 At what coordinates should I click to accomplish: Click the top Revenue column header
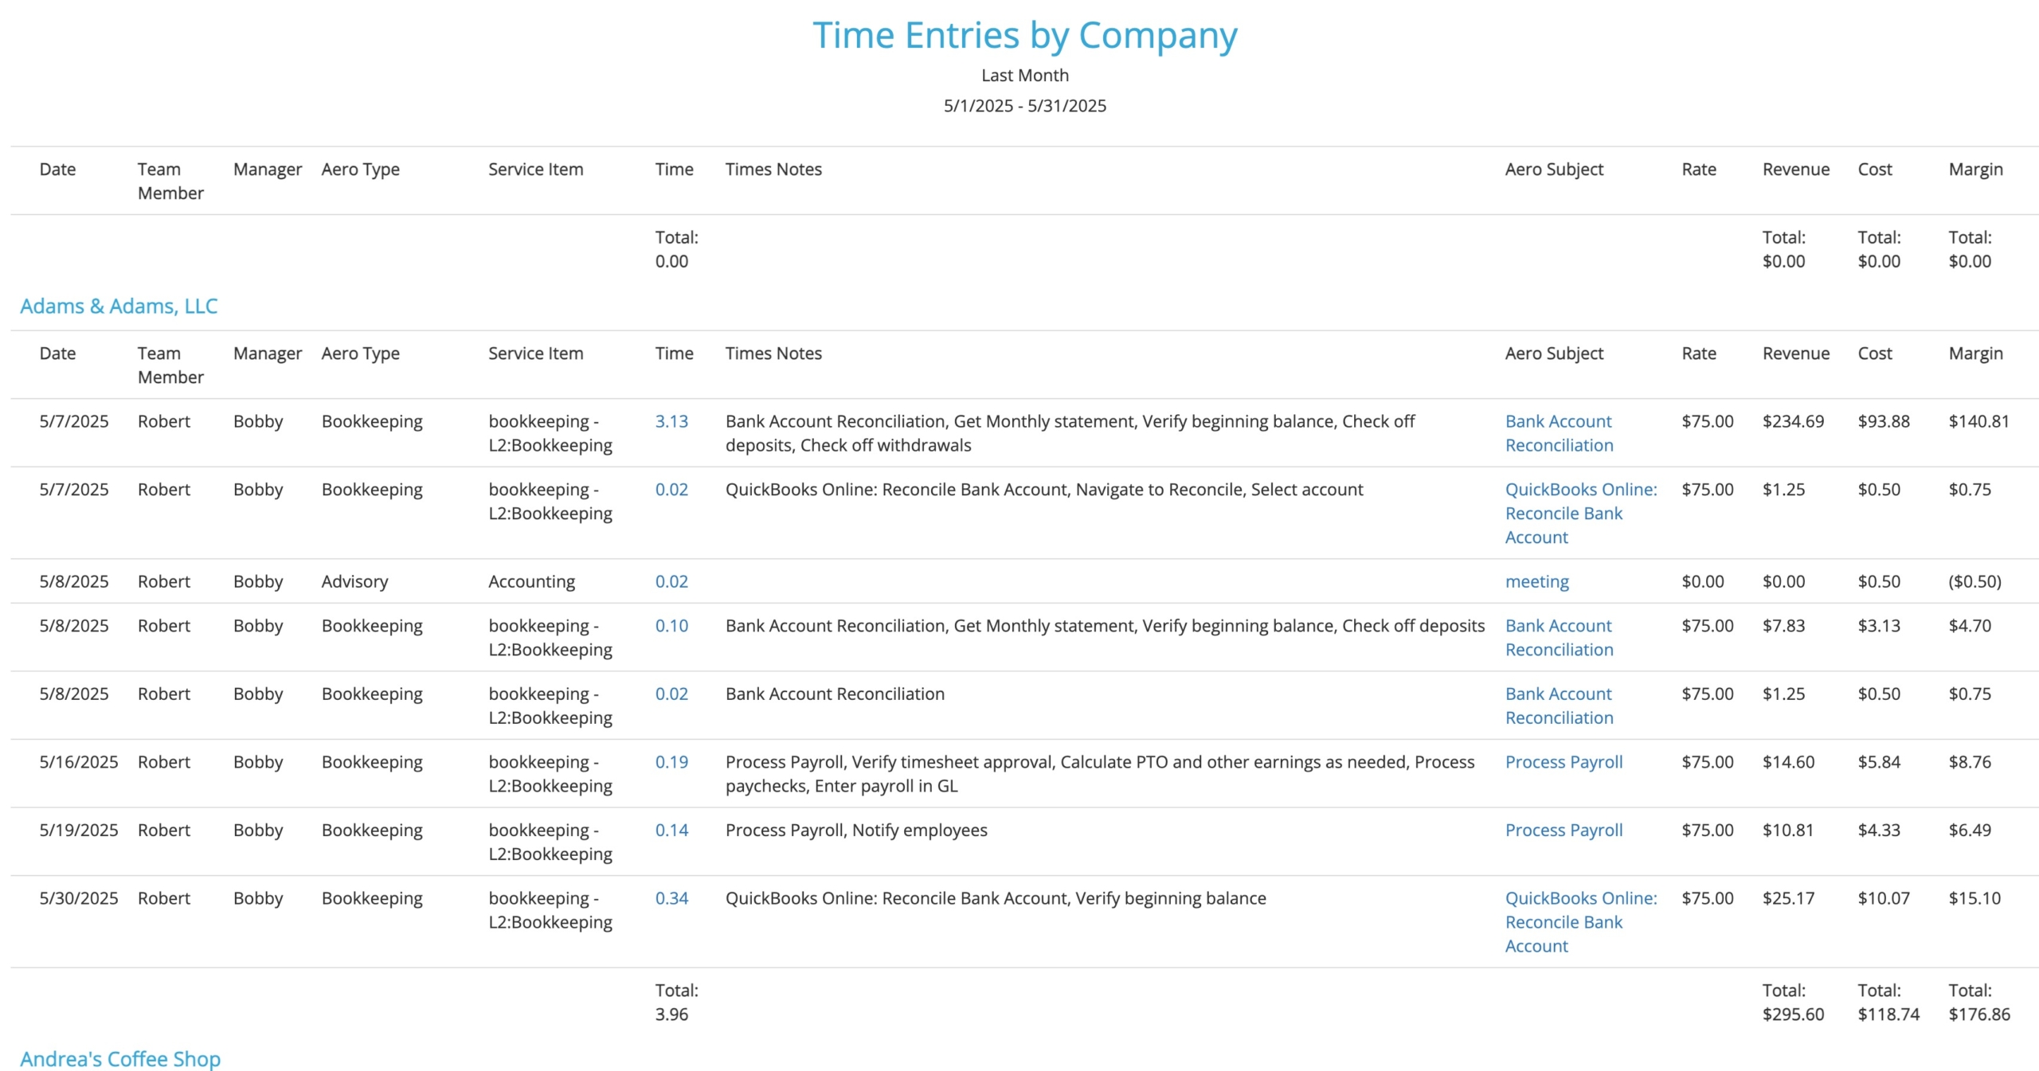tap(1795, 169)
